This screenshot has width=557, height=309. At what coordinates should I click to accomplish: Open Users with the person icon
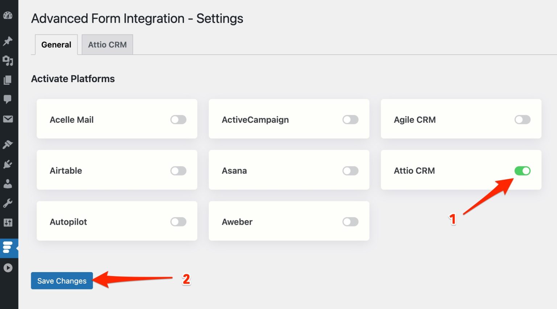pos(8,183)
